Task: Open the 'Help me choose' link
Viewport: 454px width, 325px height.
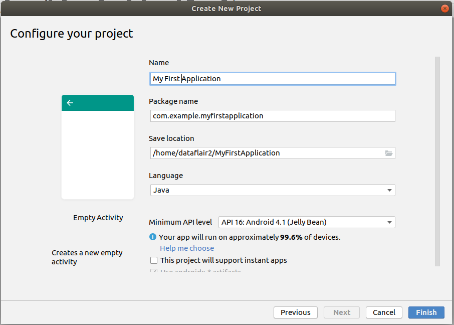Action: coord(187,248)
